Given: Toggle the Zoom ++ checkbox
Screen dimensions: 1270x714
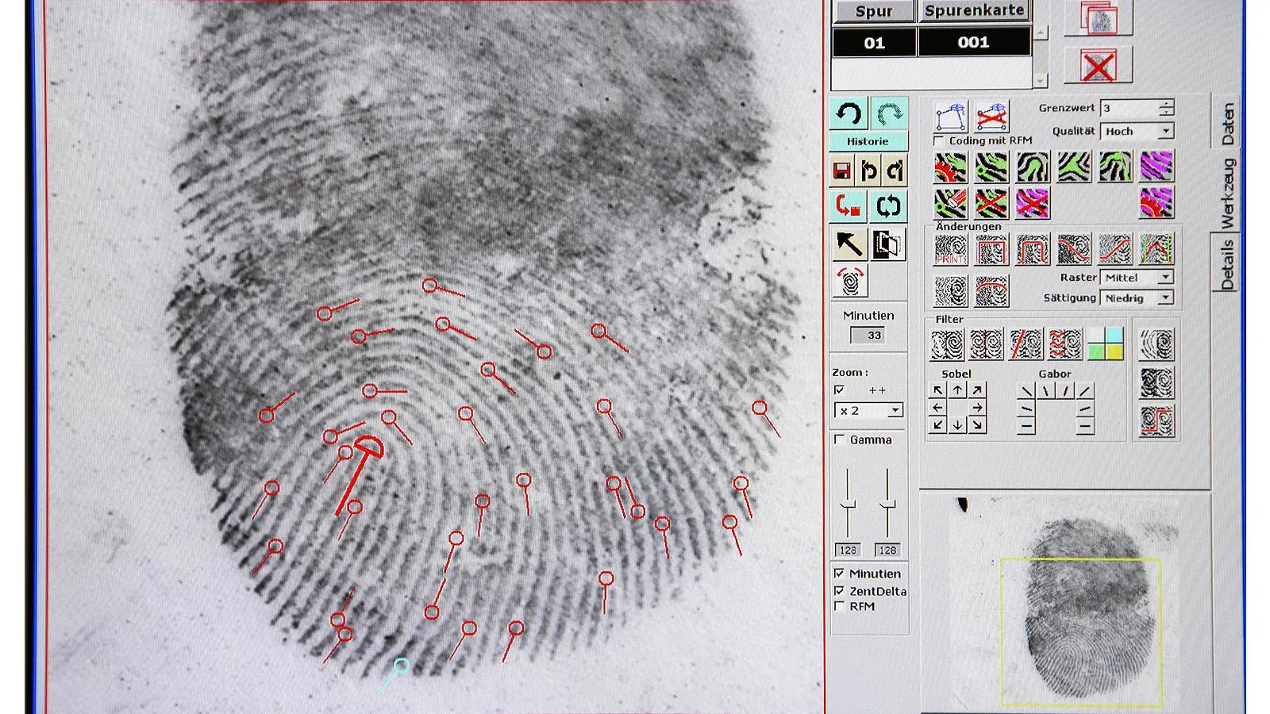Looking at the screenshot, I should coord(840,390).
